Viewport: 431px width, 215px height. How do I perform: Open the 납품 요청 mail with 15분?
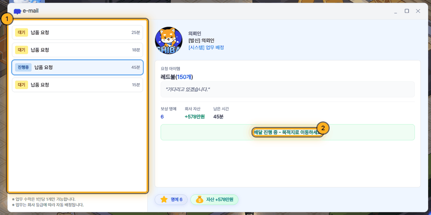[x=78, y=85]
